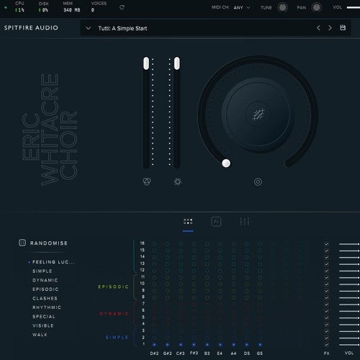Click the master VOL slider at top right

354,7
